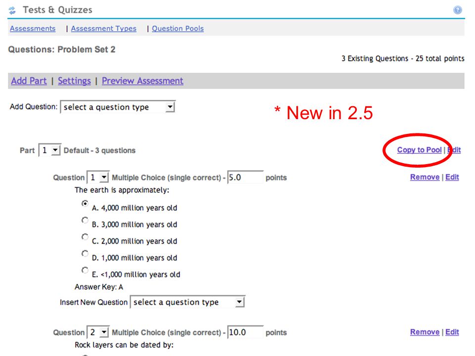Open Question 2 number dropdown
The height and width of the screenshot is (356, 475).
pyautogui.click(x=98, y=332)
